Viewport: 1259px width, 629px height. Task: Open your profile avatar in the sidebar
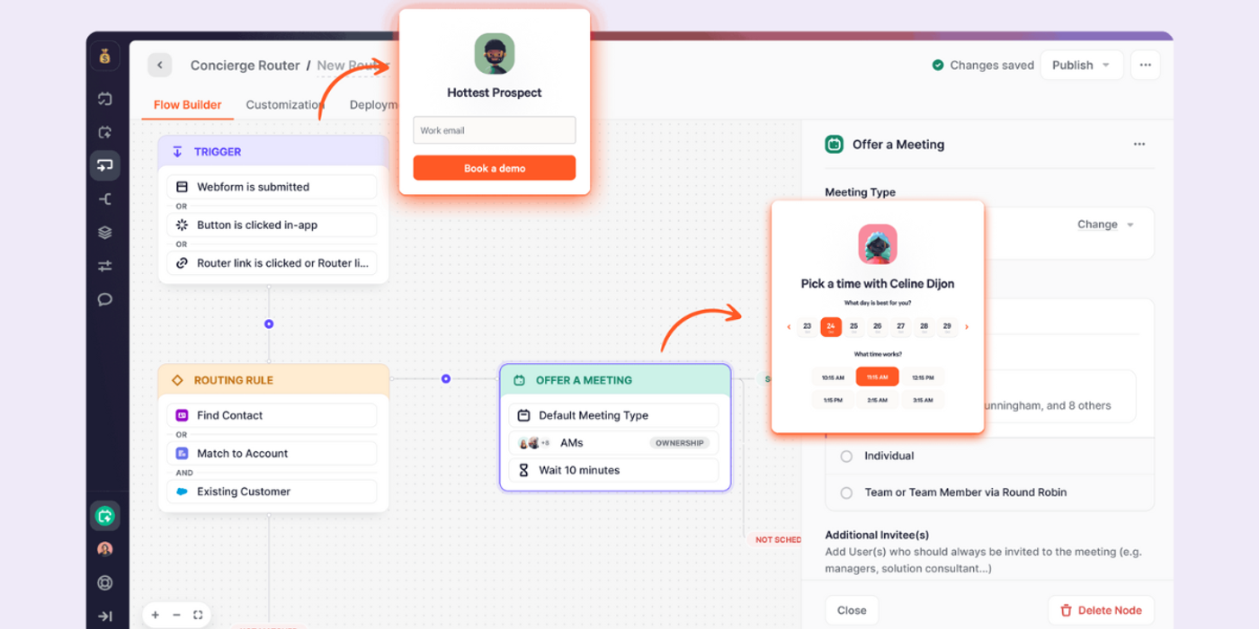(x=105, y=549)
